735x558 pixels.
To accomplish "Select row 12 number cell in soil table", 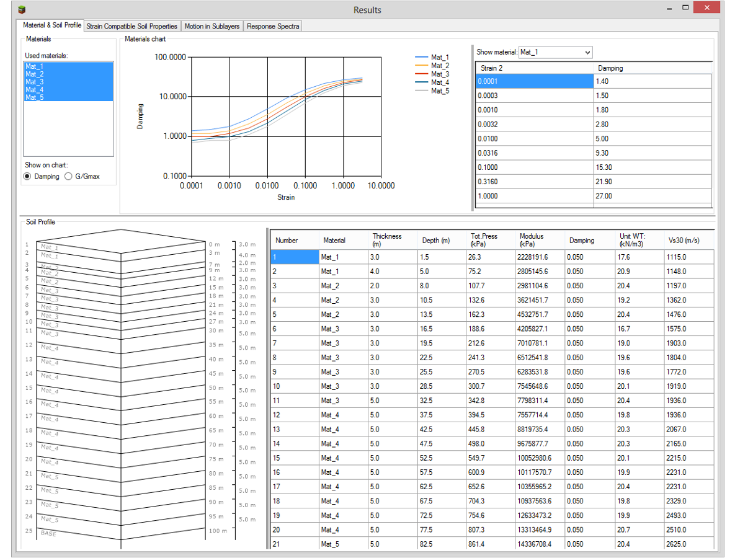I will 294,415.
